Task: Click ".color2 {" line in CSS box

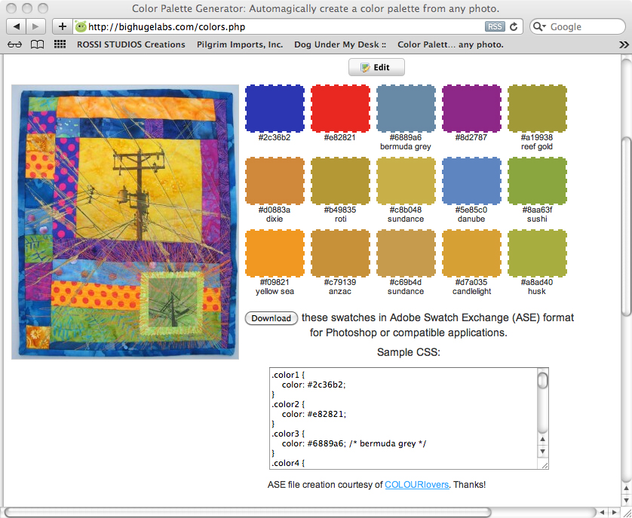Action: tap(288, 404)
